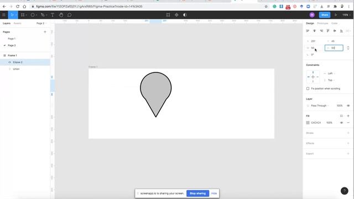Switch to the Prototype tab

(322, 23)
